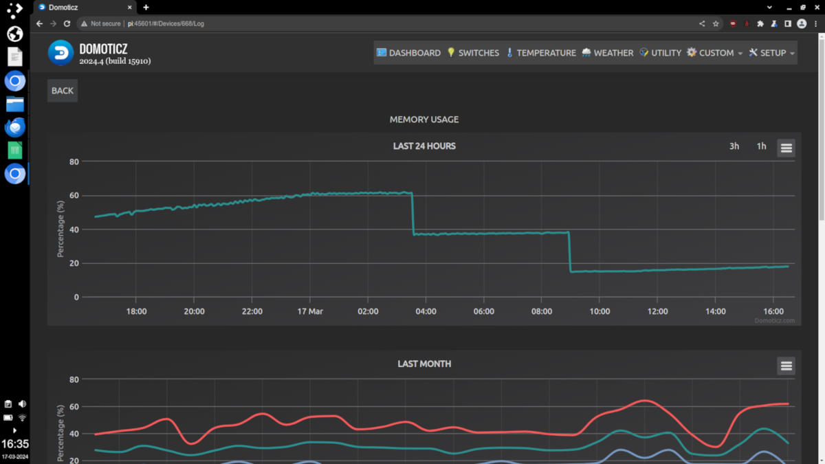
Task: Open the first Chromium icon in dock
Action: point(14,81)
